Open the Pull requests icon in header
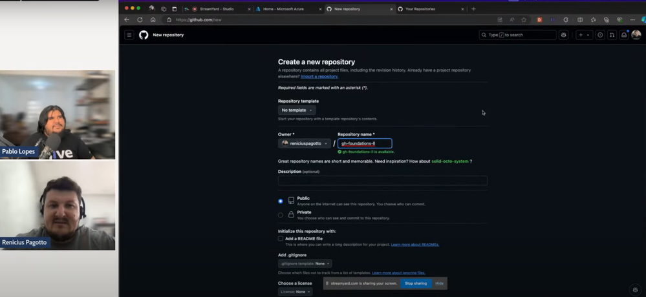Viewport: 646px width, 297px height. [612, 35]
